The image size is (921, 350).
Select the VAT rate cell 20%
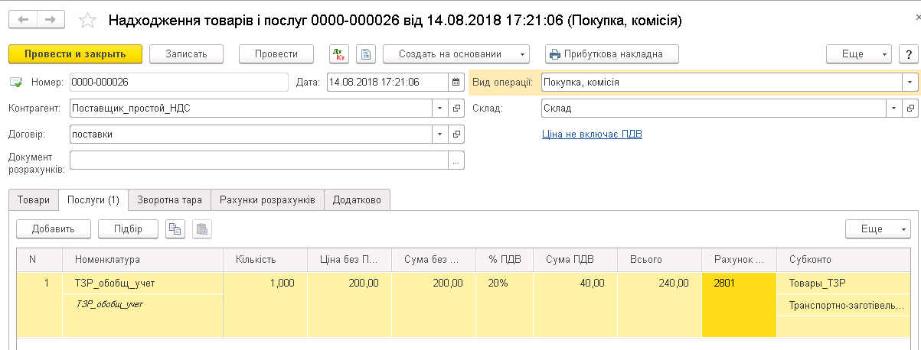coord(505,283)
